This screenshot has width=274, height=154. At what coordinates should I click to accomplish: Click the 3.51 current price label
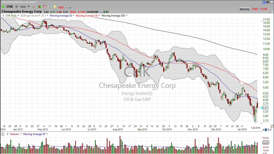click(265, 108)
